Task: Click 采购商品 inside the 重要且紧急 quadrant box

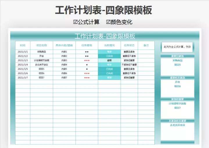Action: 177,60
